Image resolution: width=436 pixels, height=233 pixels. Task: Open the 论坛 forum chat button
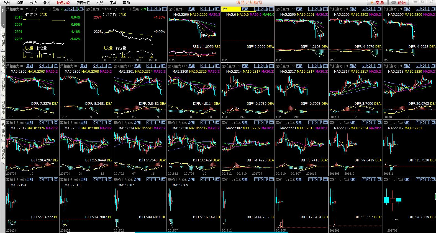[399, 2]
